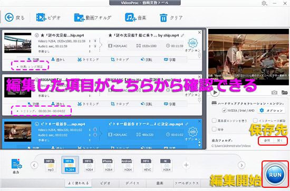The image size is (290, 191).
Task: Open トリミング scissors tool for first video
Action: click(88, 60)
